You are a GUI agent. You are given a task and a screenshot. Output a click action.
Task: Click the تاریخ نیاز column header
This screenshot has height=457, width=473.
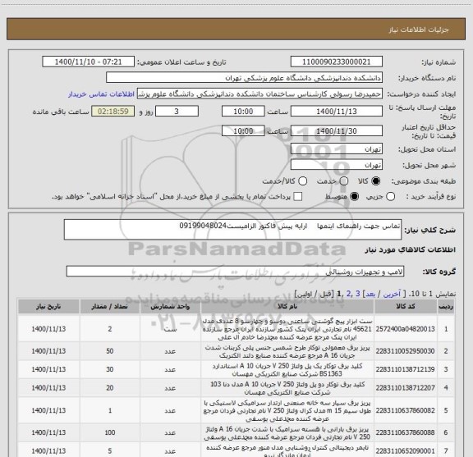point(48,307)
